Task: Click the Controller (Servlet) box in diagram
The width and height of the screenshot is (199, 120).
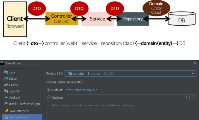Action: pyautogui.click(x=62, y=19)
